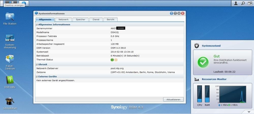Switch to the Netzwerk tab
Screen dimensions: 254x114
63,20
